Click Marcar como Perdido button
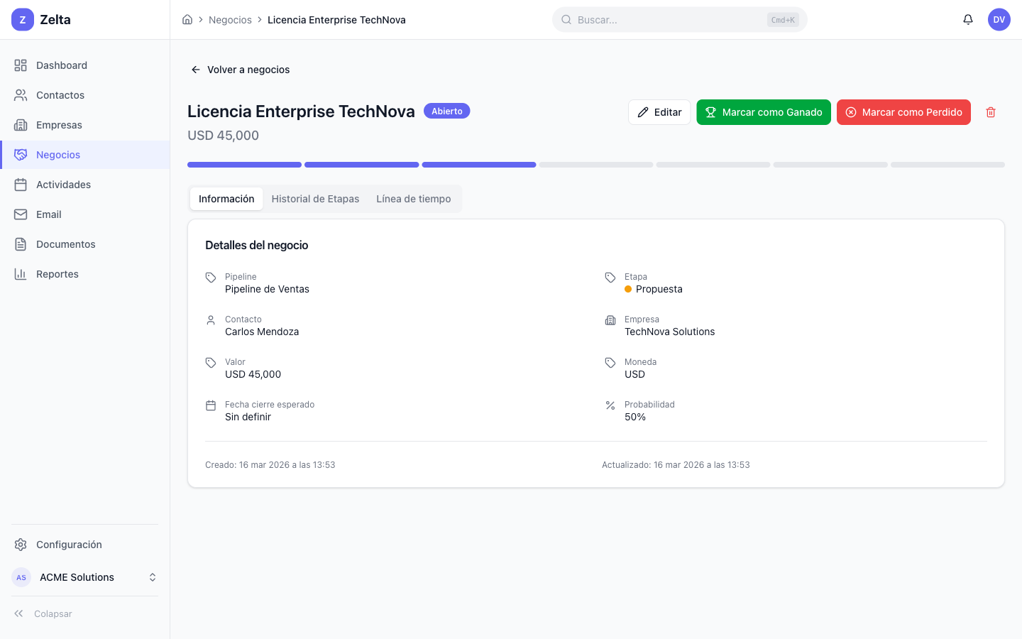Screen dimensions: 1022x639 [903, 112]
